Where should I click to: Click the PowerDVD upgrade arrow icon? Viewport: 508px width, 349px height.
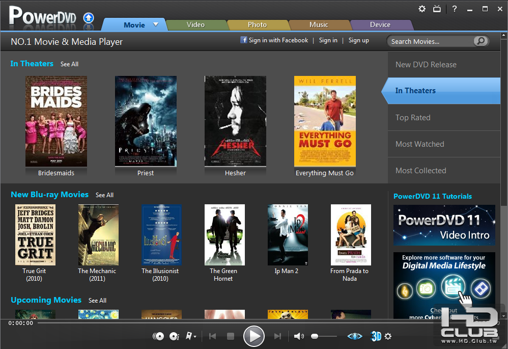(x=89, y=18)
